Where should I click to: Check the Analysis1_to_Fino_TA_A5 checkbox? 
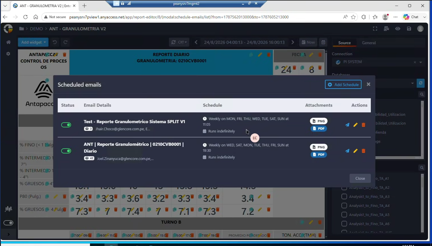click(x=344, y=215)
